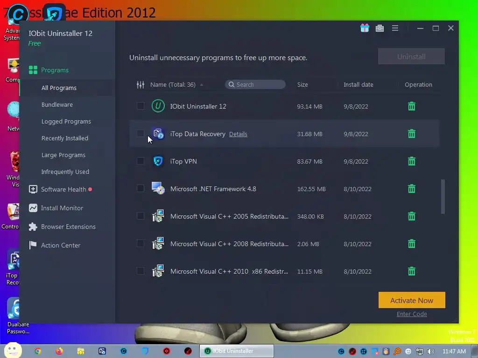Click the filter sliders icon beside Name
Image resolution: width=478 pixels, height=358 pixels.
coord(141,85)
